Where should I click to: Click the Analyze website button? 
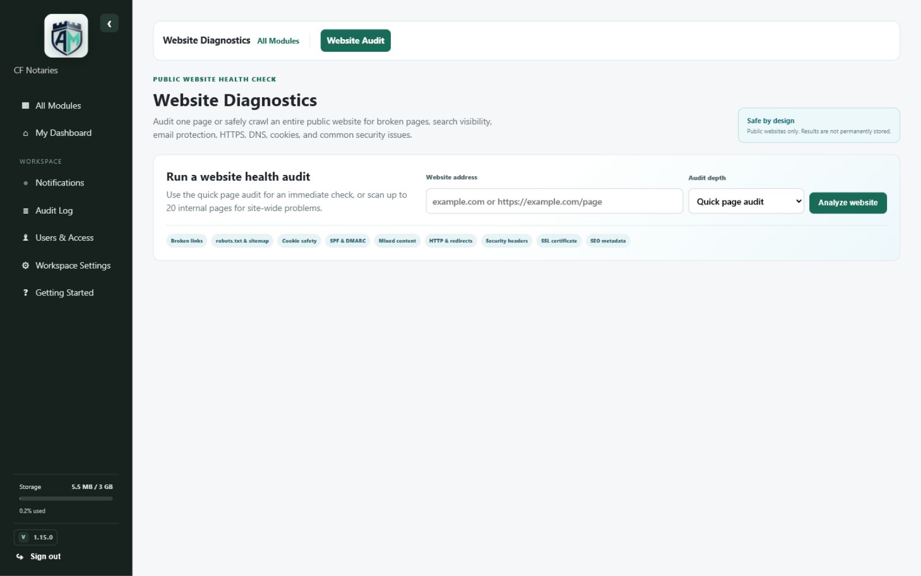848,203
